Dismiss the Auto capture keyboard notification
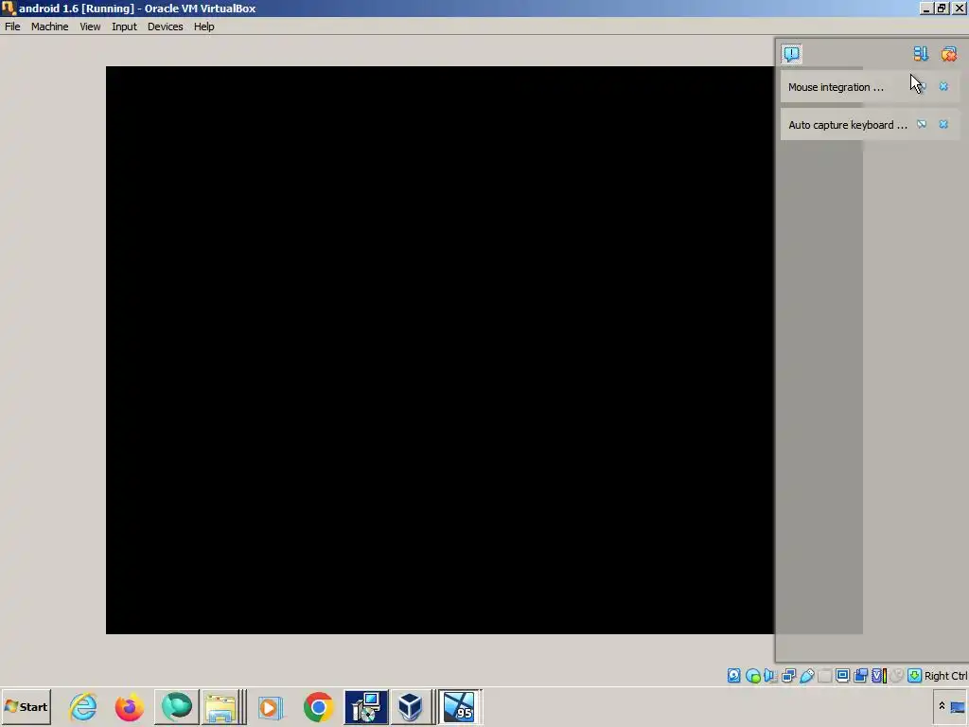The width and height of the screenshot is (969, 727). click(943, 124)
